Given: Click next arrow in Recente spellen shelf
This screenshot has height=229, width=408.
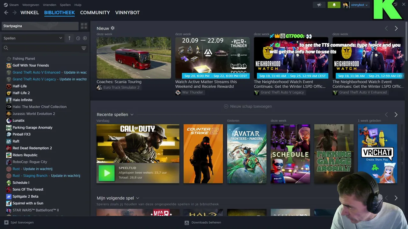Looking at the screenshot, I should pyautogui.click(x=396, y=114).
